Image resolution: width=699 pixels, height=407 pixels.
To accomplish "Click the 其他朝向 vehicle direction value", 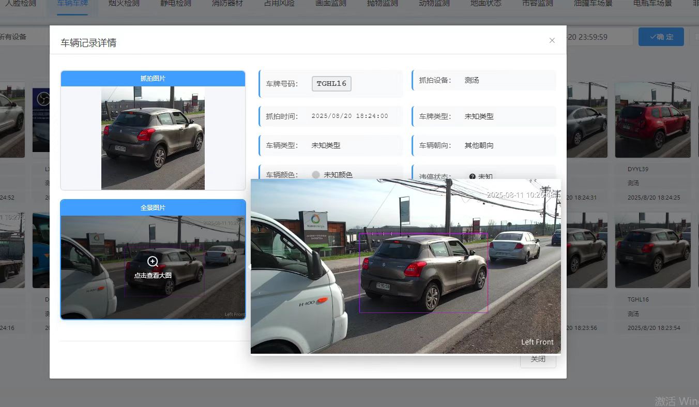I will coord(479,145).
